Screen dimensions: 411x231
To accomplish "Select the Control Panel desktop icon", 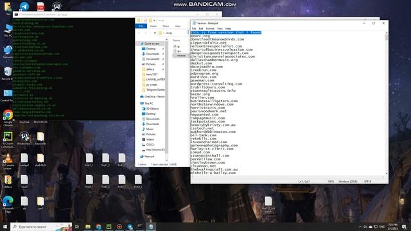I will tap(8, 96).
